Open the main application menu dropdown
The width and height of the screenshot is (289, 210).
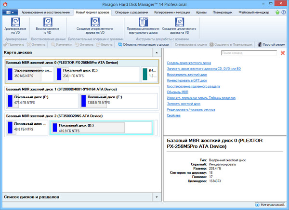11,12
